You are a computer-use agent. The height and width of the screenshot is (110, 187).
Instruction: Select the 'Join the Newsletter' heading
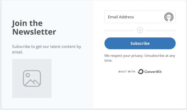point(34,27)
